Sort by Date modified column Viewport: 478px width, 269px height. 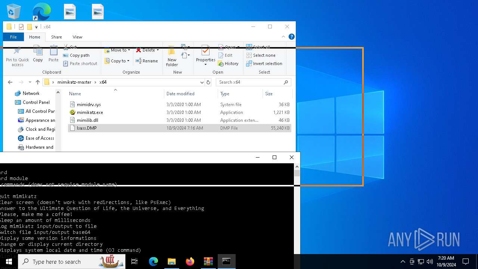190,94
